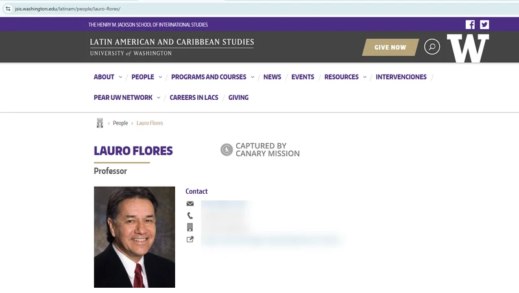519x293 pixels.
Task: Open the PEOPLE navigation item
Action: click(143, 76)
